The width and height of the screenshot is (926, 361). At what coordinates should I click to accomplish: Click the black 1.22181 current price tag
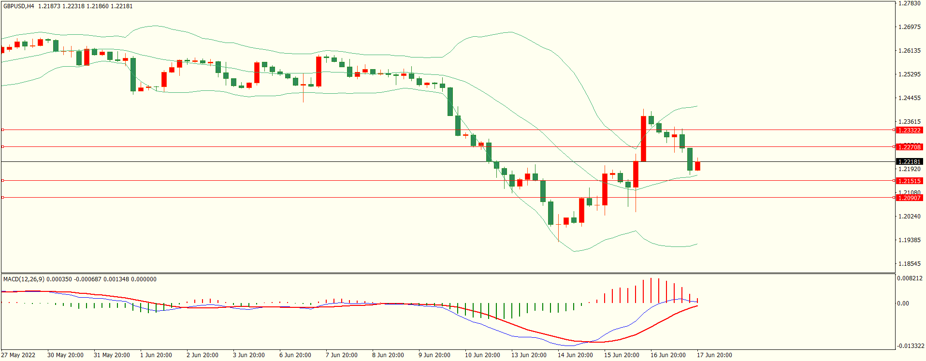tap(909, 161)
